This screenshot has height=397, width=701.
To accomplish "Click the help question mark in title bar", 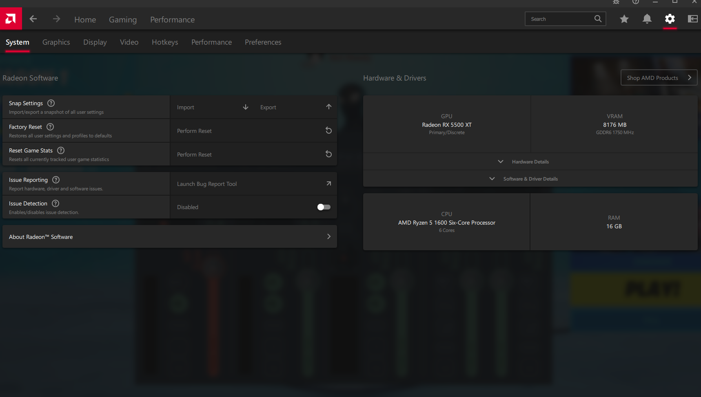I will [x=636, y=2].
